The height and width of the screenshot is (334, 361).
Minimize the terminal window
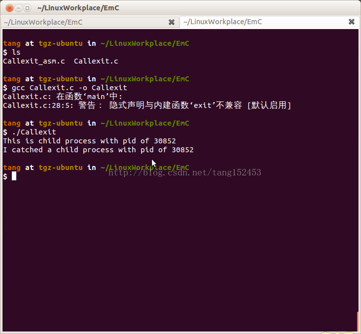coord(18,8)
